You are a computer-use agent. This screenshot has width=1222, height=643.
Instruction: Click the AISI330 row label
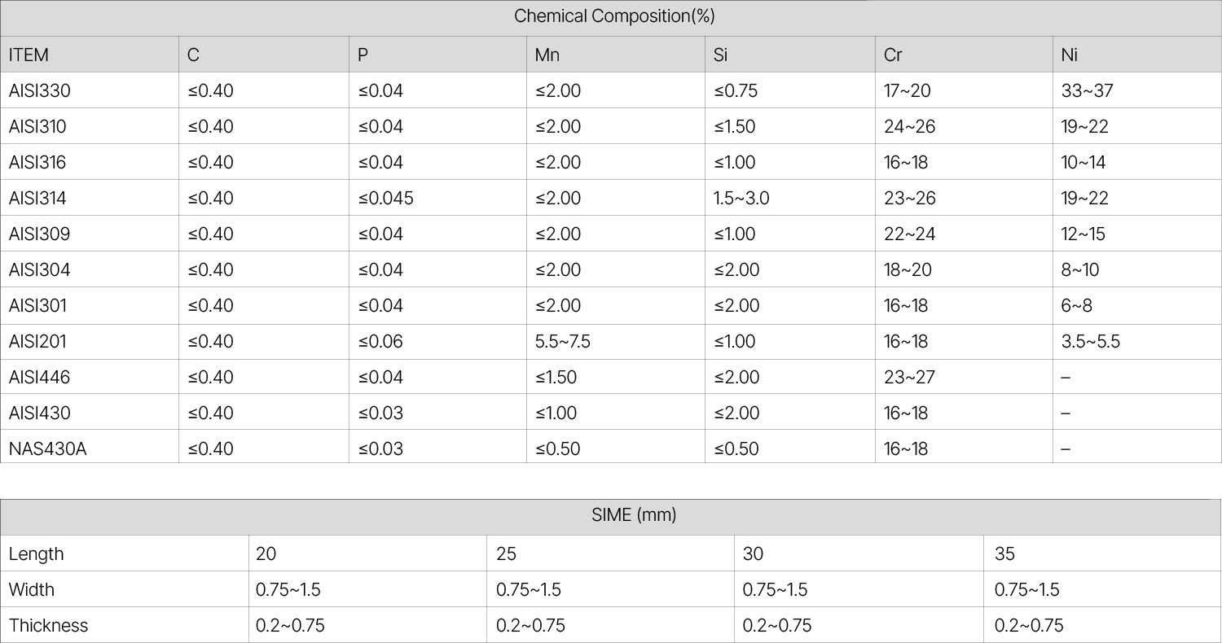click(40, 91)
